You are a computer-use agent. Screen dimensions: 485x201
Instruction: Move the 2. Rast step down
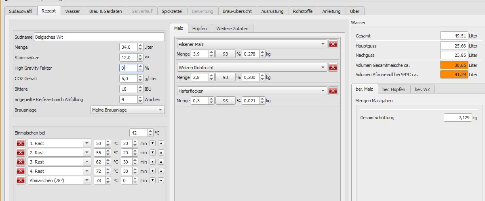[x=152, y=153]
